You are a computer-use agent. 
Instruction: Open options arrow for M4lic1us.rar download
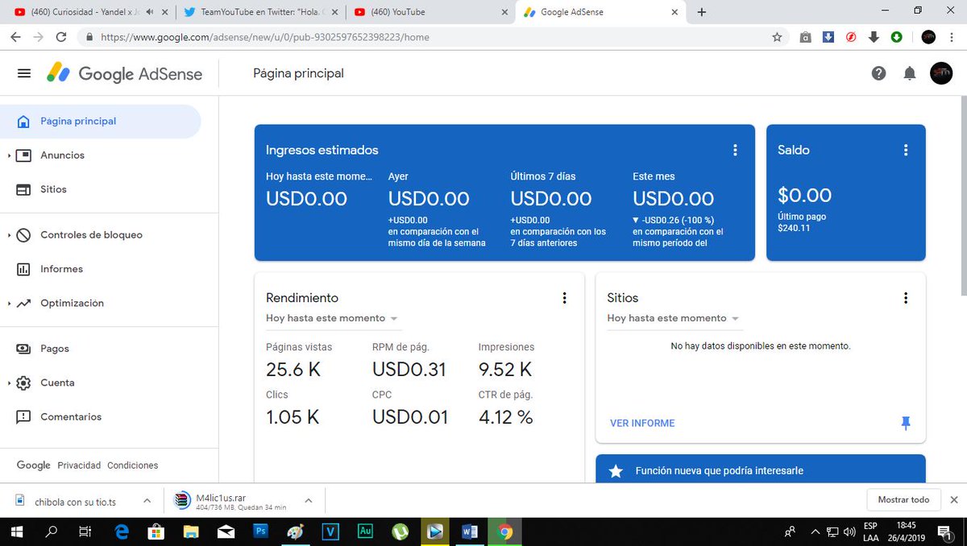(308, 501)
